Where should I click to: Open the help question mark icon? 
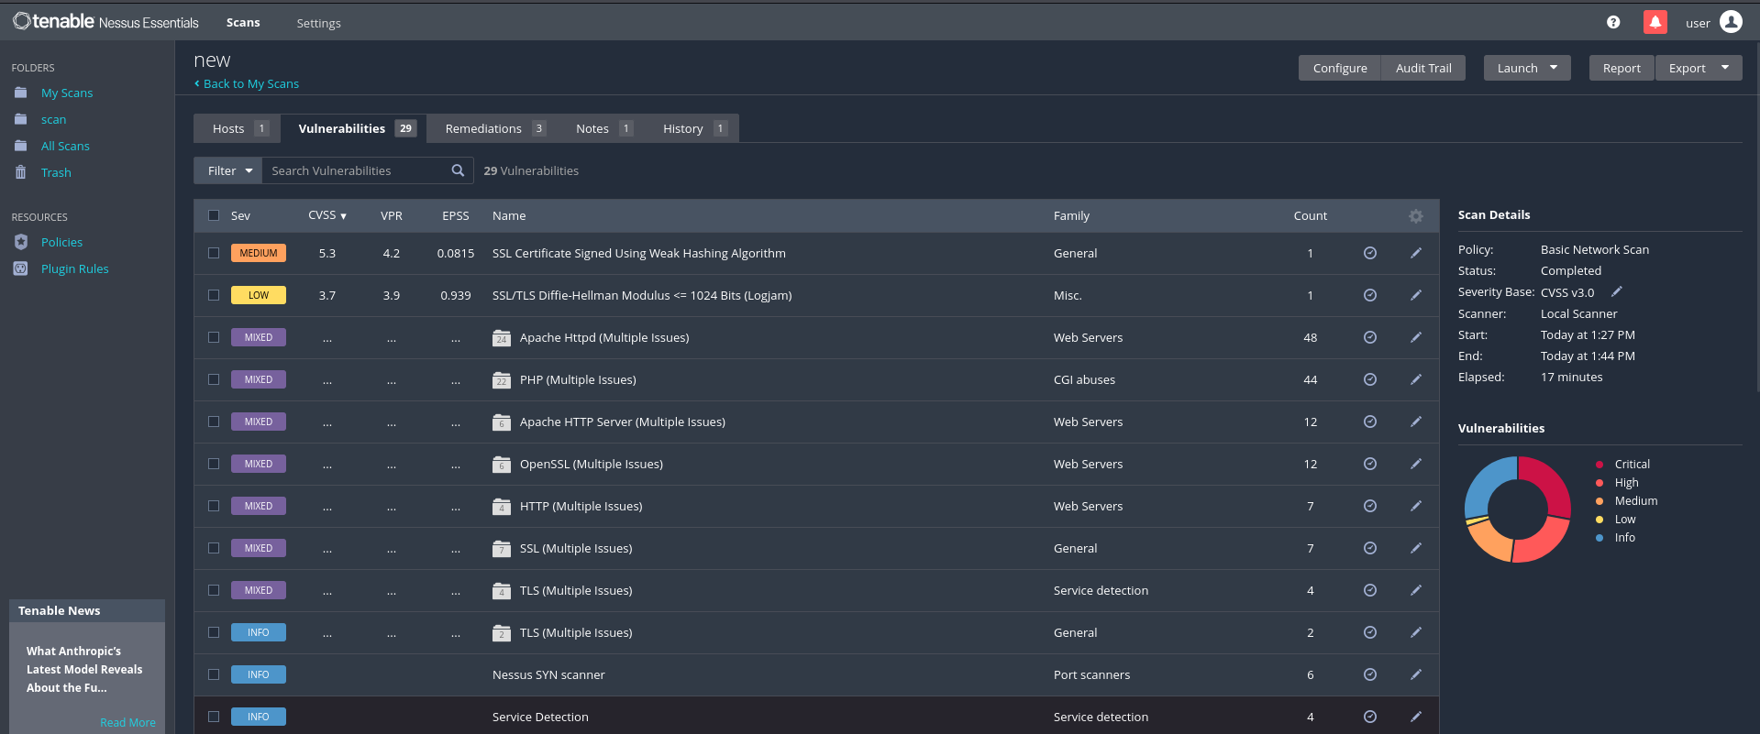(x=1613, y=22)
